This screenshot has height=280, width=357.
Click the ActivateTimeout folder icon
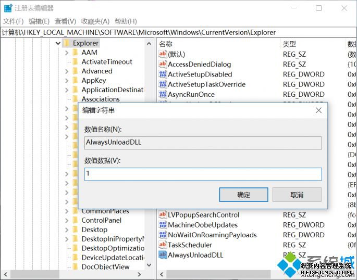[x=75, y=61]
